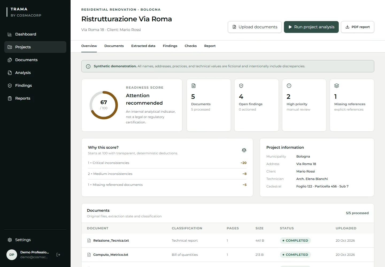Image resolution: width=385 pixels, height=267 pixels.
Task: Open the Relazione_Tecnica.txt document
Action: [111, 241]
